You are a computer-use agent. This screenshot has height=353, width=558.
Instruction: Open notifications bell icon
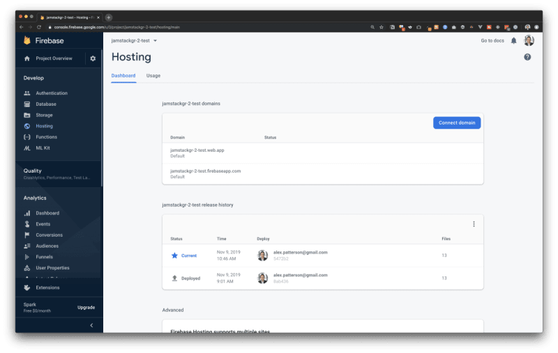pos(513,41)
